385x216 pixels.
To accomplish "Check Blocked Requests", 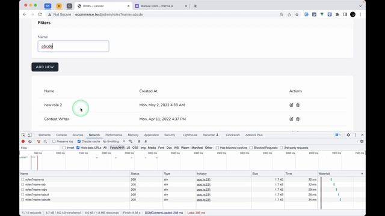I will (x=251, y=148).
